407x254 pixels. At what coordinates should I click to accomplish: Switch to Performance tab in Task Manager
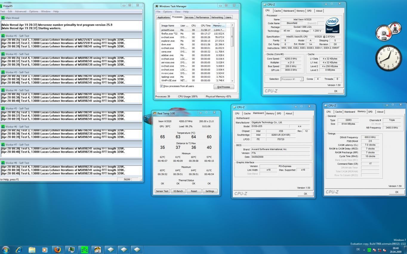tap(202, 17)
